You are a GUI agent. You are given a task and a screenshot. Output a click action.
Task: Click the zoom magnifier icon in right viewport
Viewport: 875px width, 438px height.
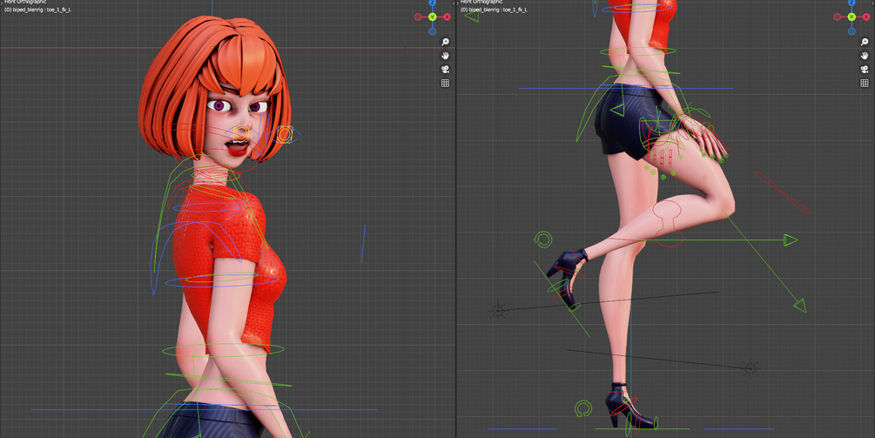[x=865, y=42]
